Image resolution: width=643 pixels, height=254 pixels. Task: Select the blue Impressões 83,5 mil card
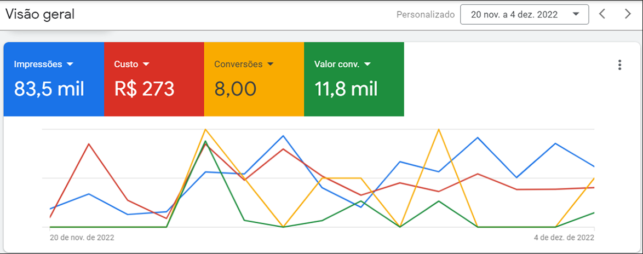tap(54, 79)
